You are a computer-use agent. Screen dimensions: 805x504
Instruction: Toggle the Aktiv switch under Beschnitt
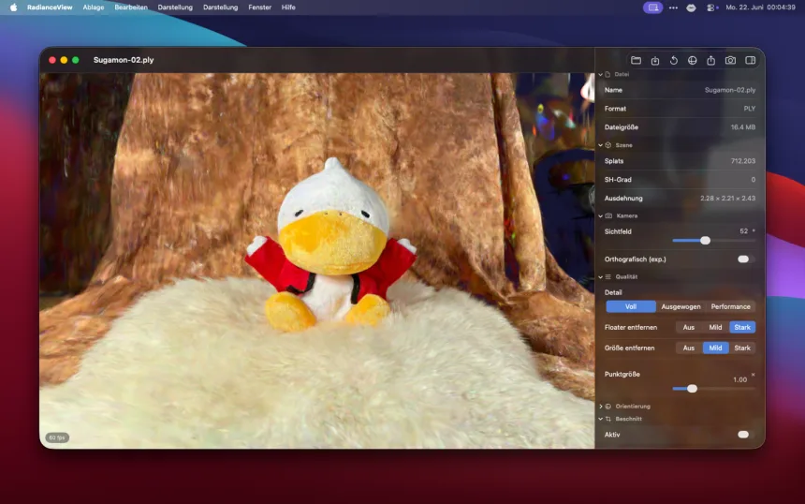pyautogui.click(x=743, y=435)
